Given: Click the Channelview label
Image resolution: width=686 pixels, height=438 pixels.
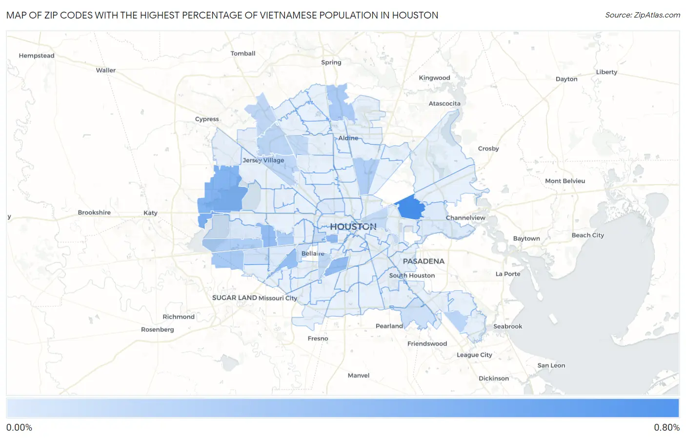Looking at the screenshot, I should pyautogui.click(x=465, y=218).
